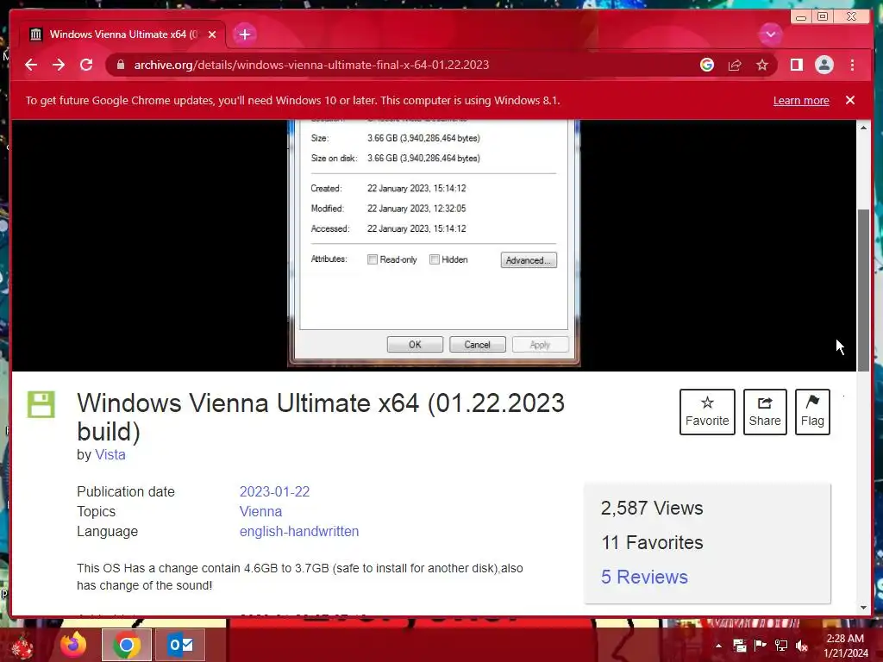The width and height of the screenshot is (883, 662).
Task: Click the 11 Favorites text
Action: tap(652, 543)
